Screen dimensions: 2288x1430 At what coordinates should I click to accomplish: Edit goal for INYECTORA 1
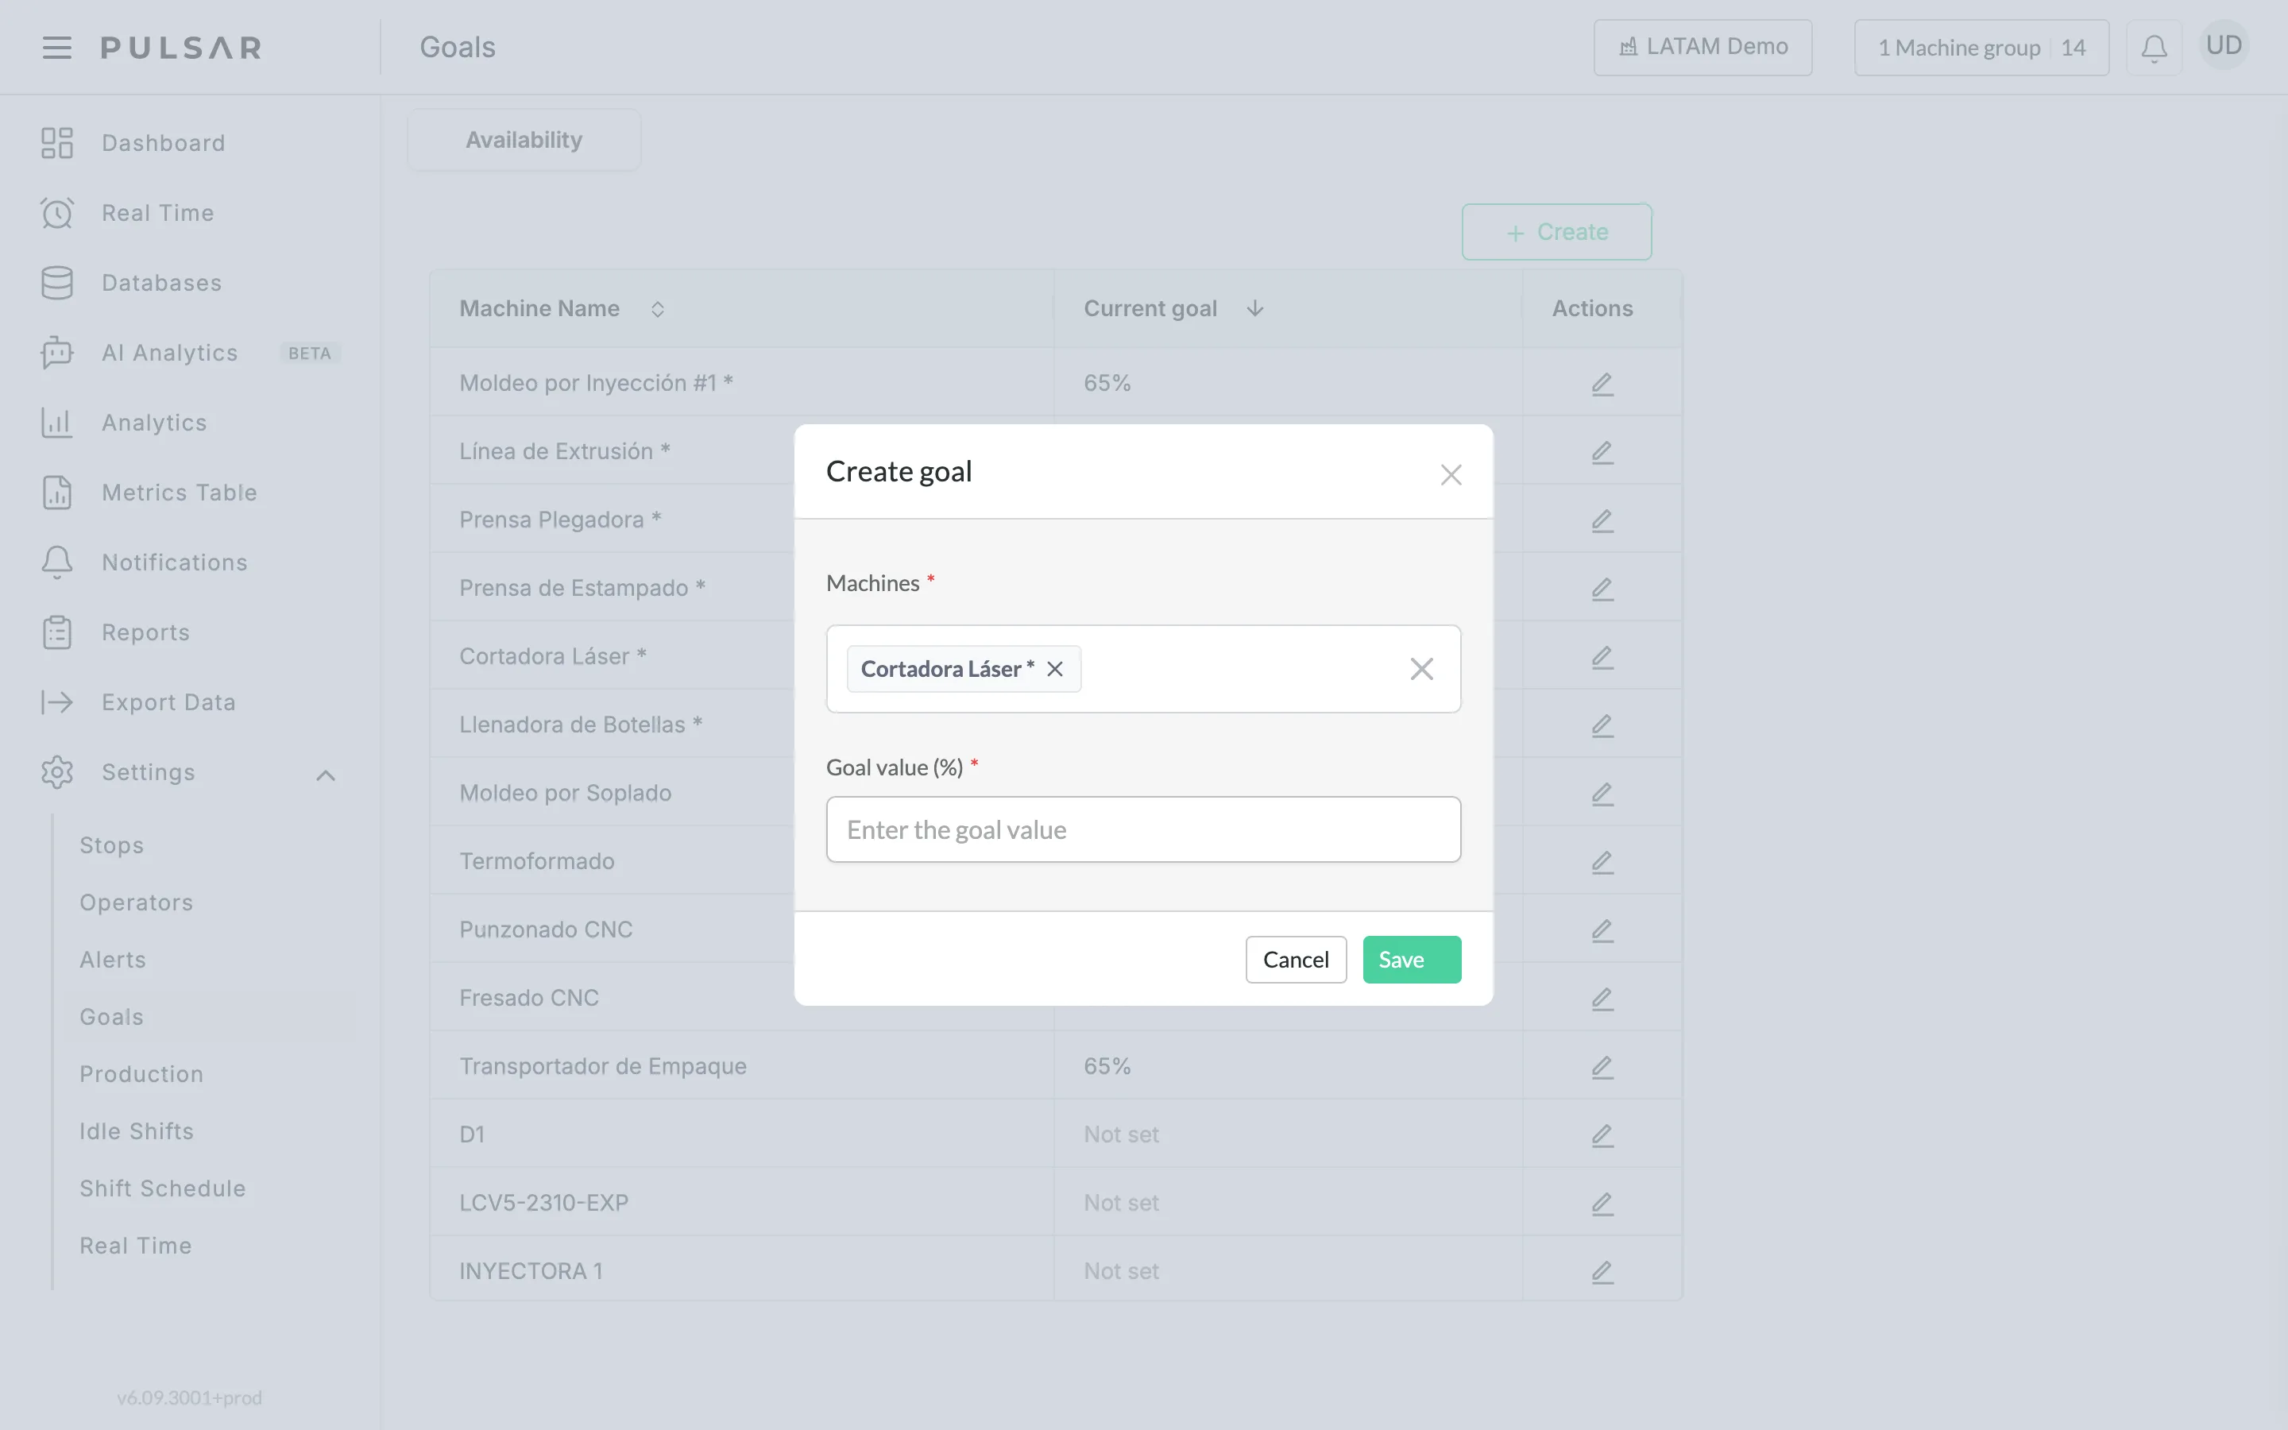1602,1272
